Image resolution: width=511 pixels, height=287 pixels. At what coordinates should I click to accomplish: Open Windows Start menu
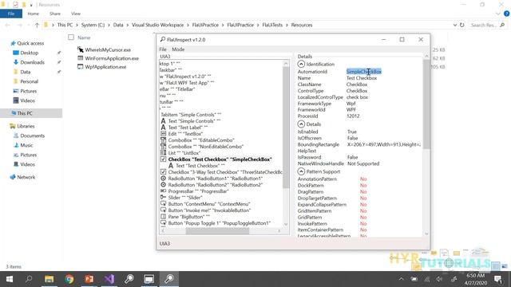coord(10,279)
